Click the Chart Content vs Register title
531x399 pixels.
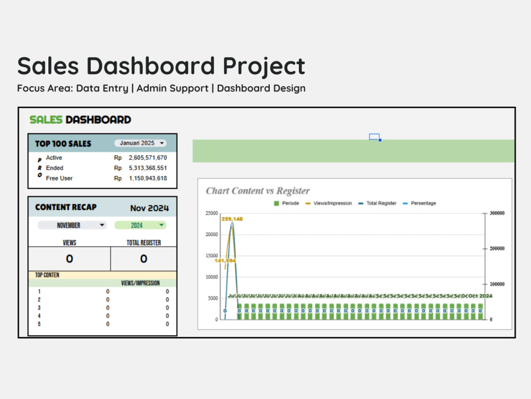pyautogui.click(x=258, y=191)
